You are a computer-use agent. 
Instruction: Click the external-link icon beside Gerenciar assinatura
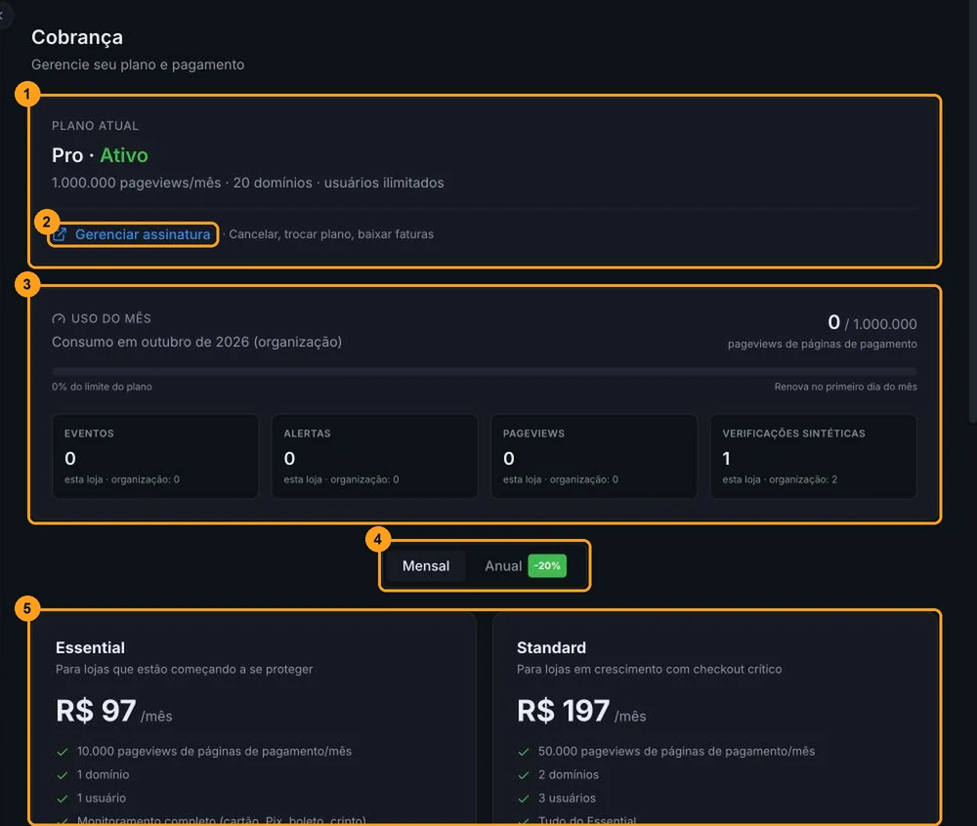point(60,234)
